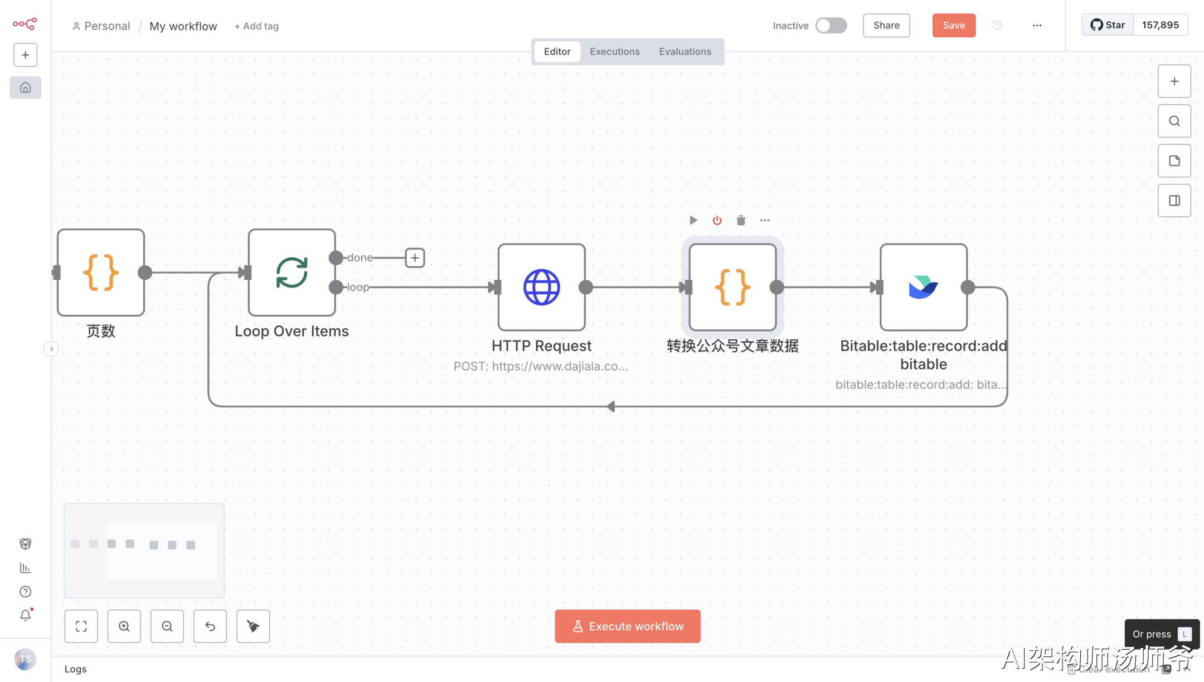Viewport: 1204px width, 682px height.
Task: Select the Loop Over Items node
Action: tap(292, 272)
